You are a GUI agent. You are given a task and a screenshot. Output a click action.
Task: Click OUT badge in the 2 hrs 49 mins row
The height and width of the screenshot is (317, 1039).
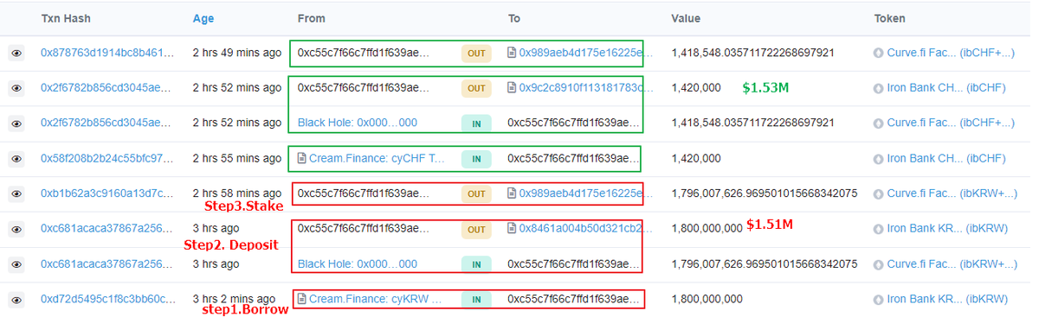pyautogui.click(x=476, y=53)
